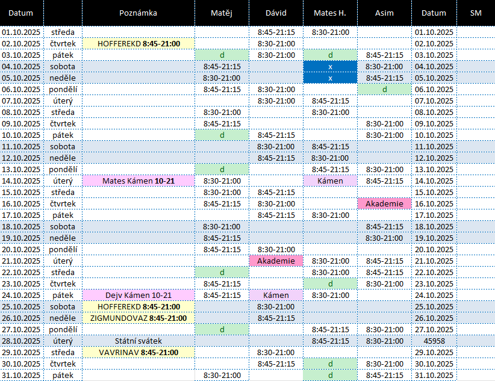Click the cell containing 45958
495x381 pixels.
tap(434, 341)
